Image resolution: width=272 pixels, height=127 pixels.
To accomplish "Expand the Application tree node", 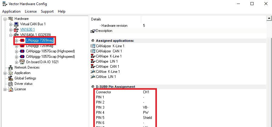I will (5, 73).
